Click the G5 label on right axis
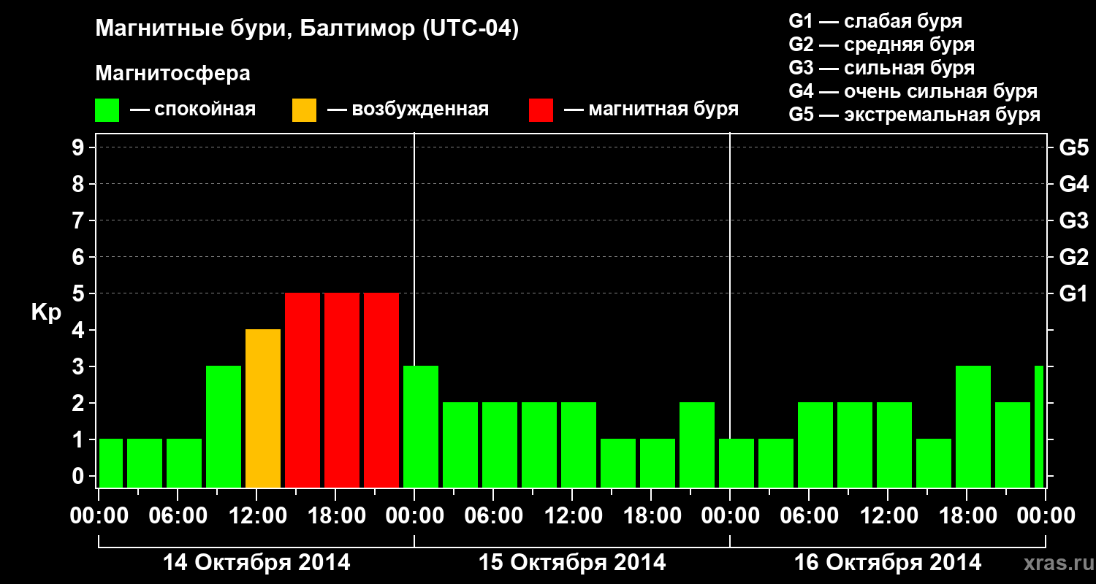 1073,147
